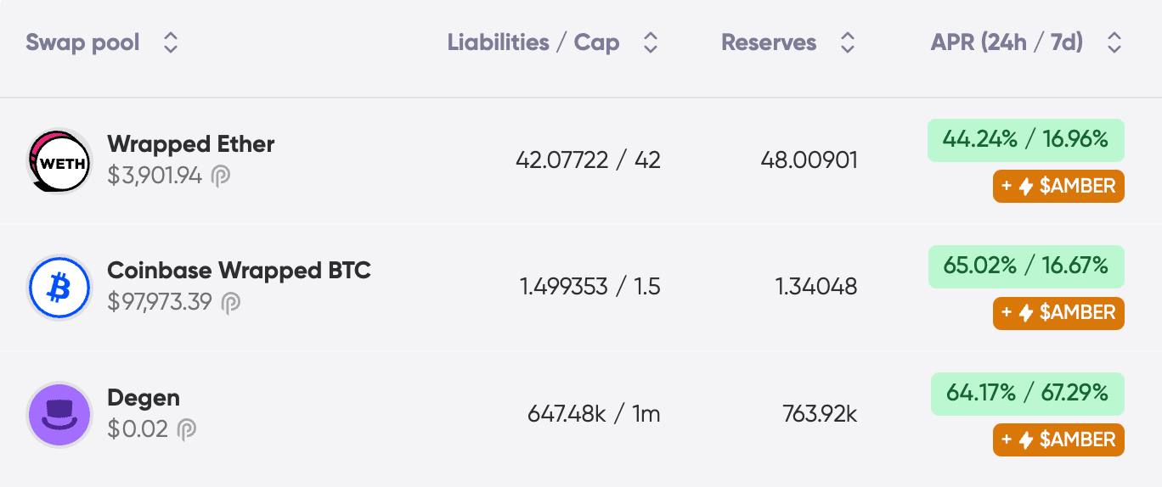This screenshot has width=1162, height=487.
Task: Click the 64.17% / 67.29% APR badge
Action: tap(1027, 394)
